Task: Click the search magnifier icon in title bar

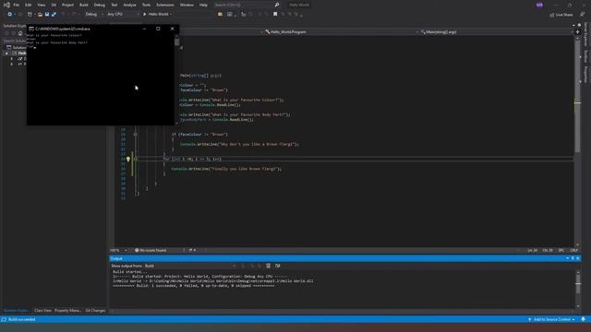Action: (277, 5)
